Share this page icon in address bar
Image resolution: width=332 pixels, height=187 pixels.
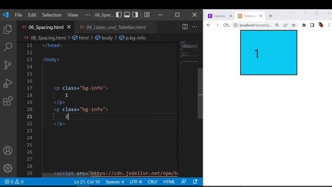tap(285, 25)
